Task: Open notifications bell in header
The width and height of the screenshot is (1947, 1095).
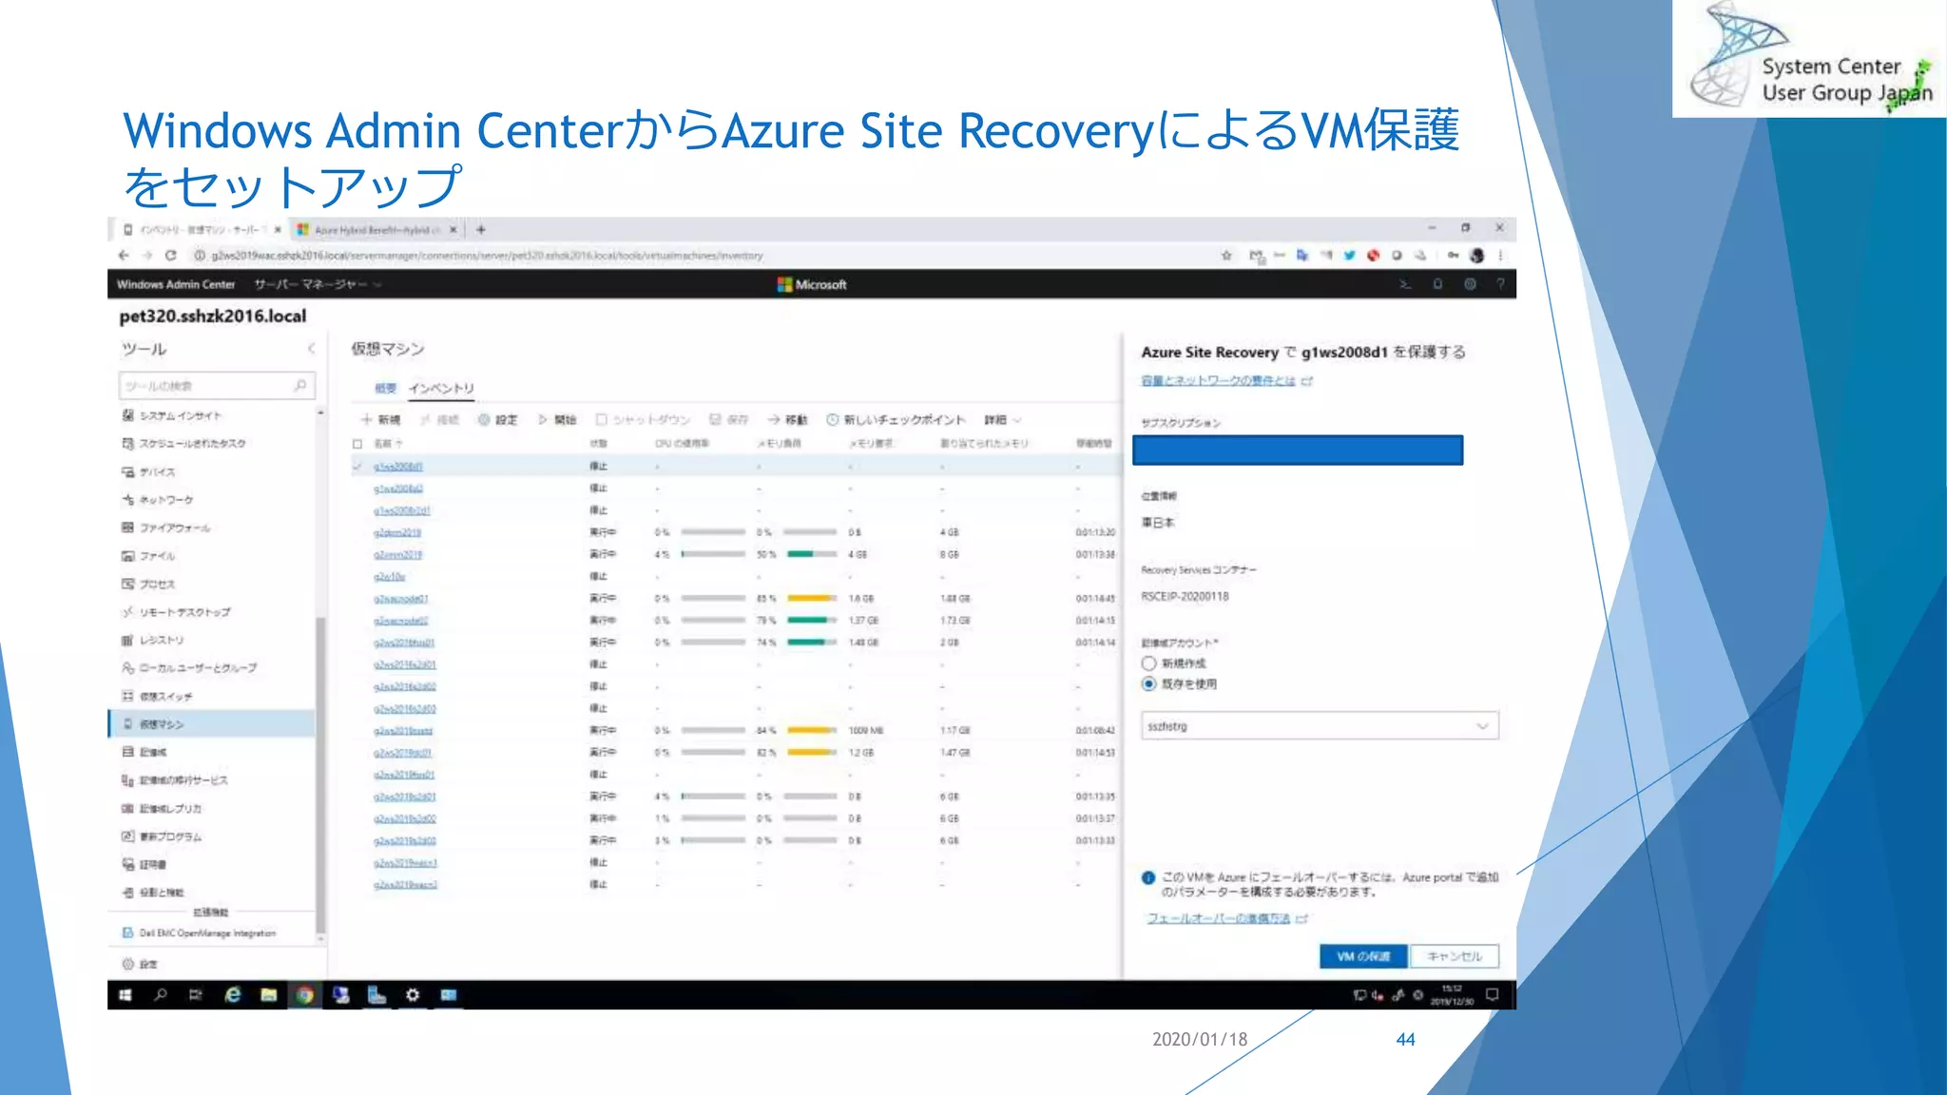Action: click(x=1437, y=284)
